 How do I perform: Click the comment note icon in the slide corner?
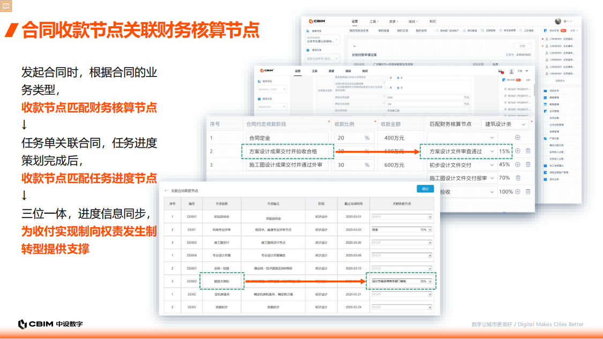[x=6, y=6]
